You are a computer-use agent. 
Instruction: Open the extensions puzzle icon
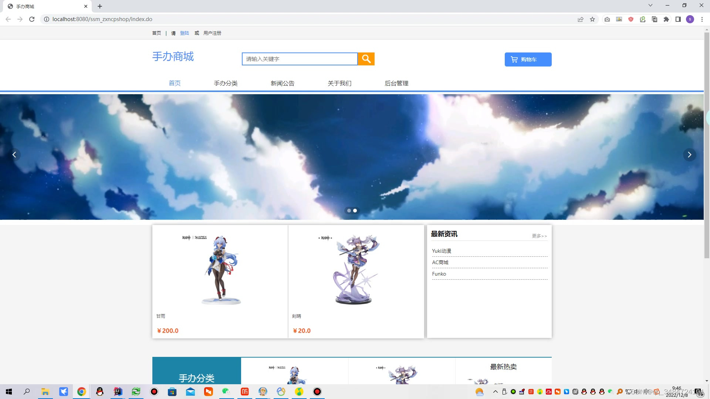(666, 19)
